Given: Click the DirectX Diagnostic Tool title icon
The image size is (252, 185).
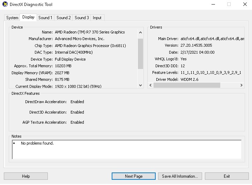Looking at the screenshot, I should [x=5, y=4].
